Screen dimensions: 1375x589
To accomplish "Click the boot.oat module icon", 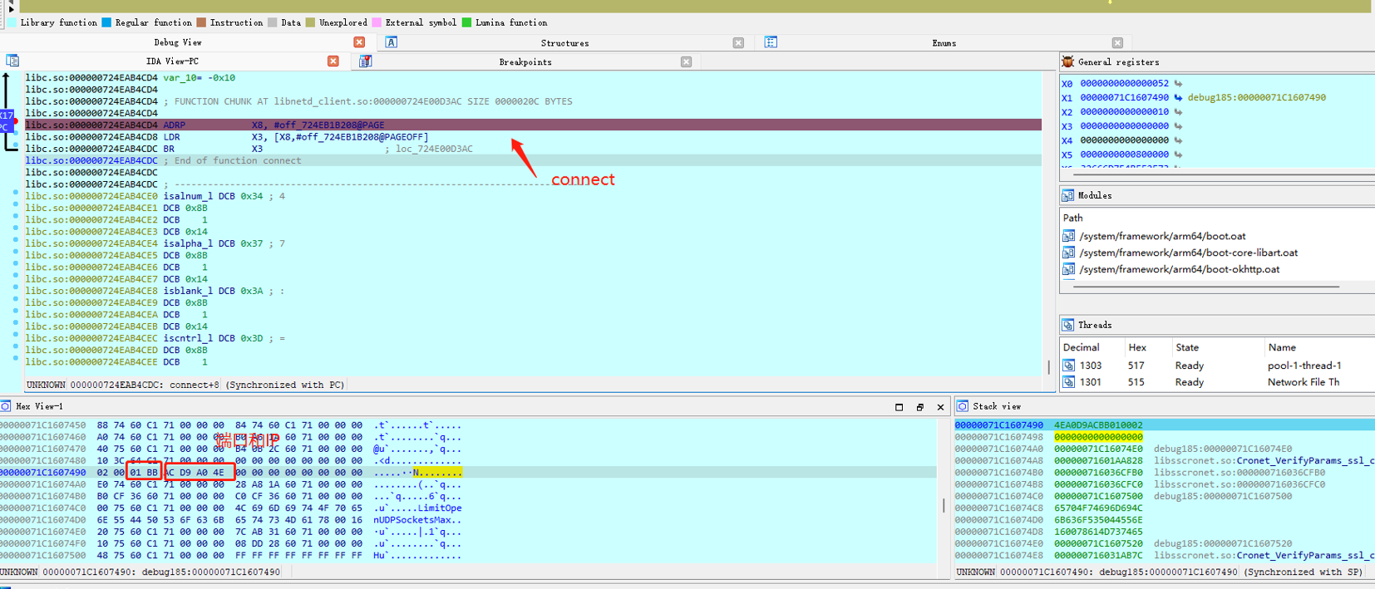I will [1069, 236].
